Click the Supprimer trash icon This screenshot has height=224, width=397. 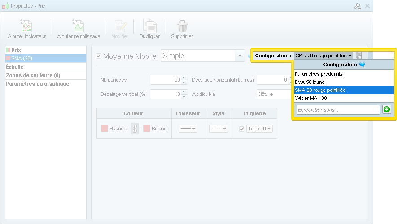182,26
